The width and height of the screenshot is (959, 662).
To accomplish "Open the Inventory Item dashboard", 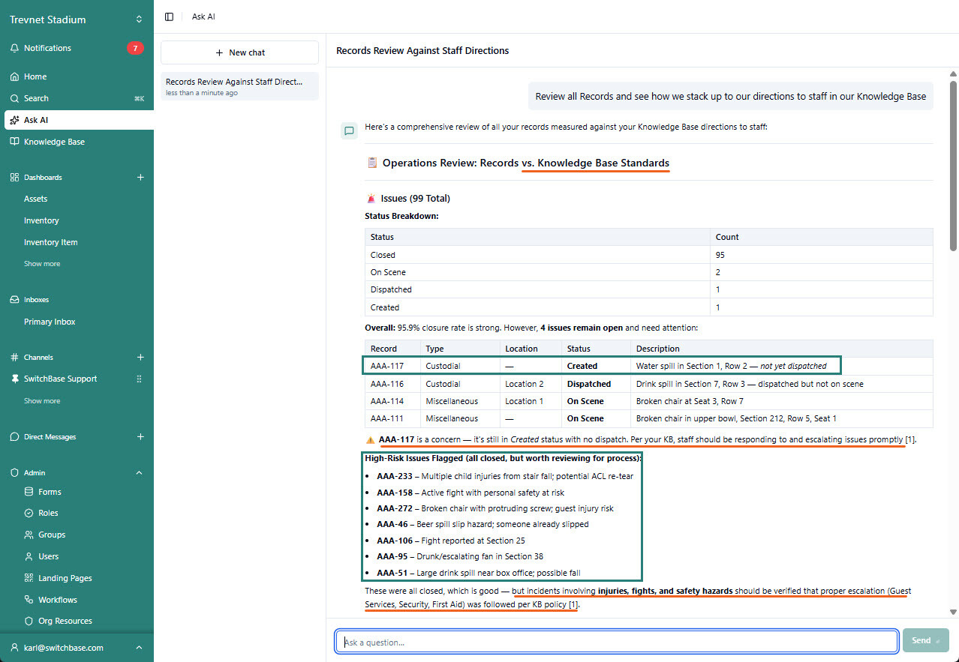I will tap(51, 243).
